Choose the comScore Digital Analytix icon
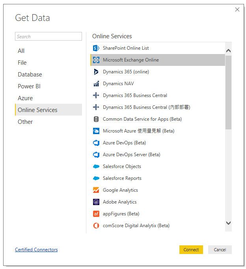246x269 pixels. (96, 226)
